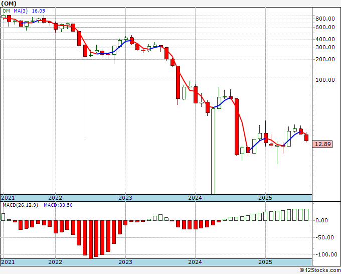341x274 pixels.
Task: Click 2022 on the price chart timeline
Action: (x=55, y=198)
